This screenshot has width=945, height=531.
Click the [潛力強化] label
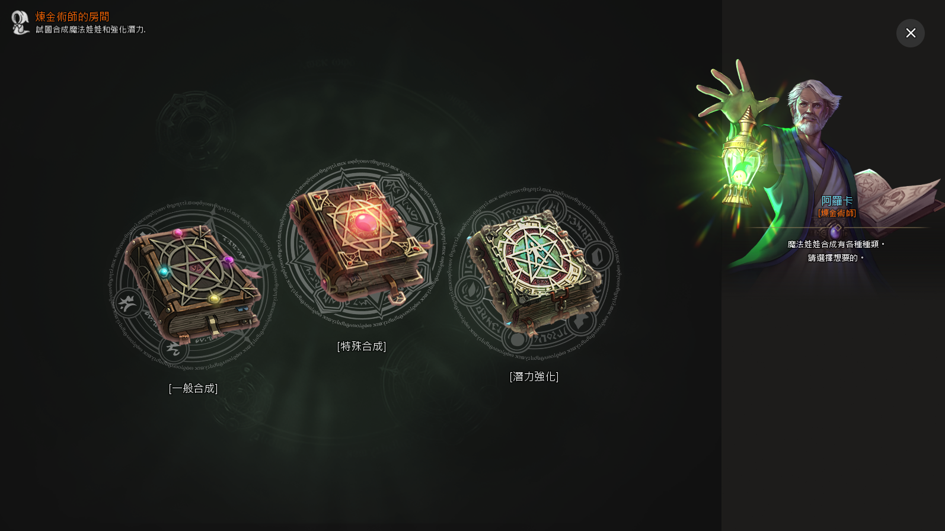point(534,376)
